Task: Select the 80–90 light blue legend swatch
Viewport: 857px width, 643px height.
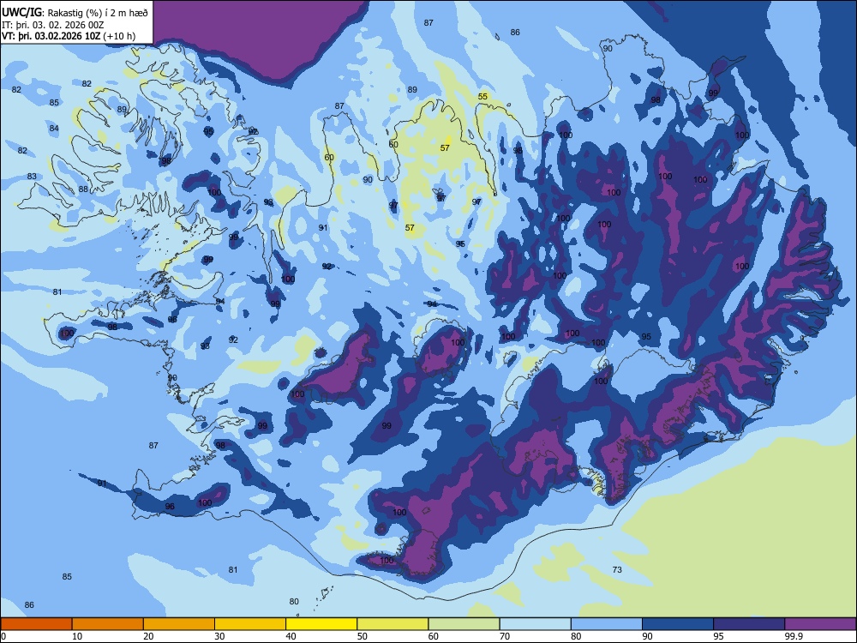Action: pyautogui.click(x=607, y=624)
